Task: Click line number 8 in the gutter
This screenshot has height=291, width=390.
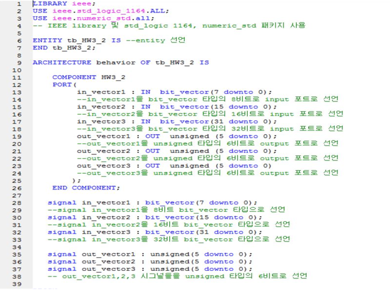Action: coord(19,55)
